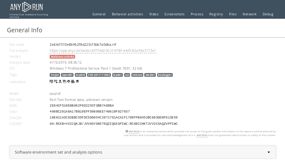This screenshot has height=168, width=285.
Task: Open the Screenshots section
Action: pos(174,14)
